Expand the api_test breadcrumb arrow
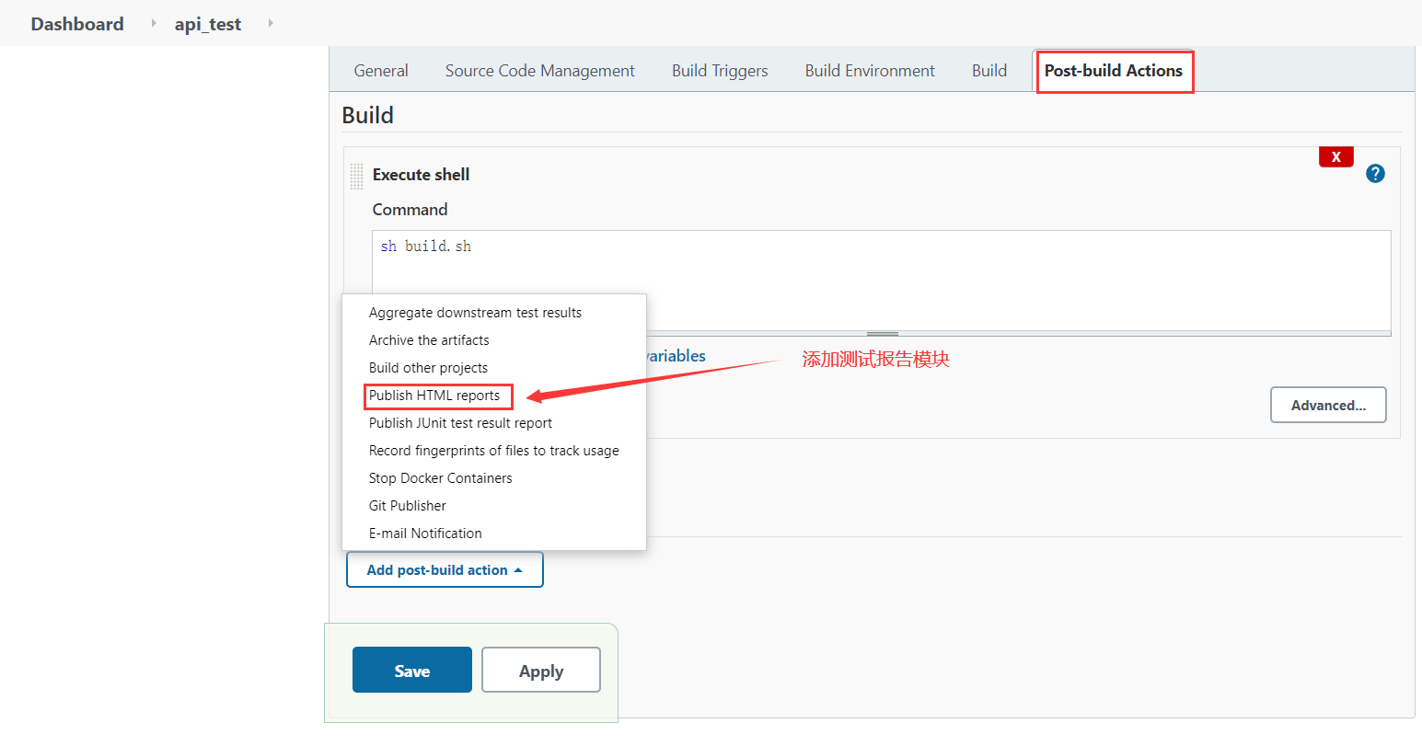 point(271,23)
